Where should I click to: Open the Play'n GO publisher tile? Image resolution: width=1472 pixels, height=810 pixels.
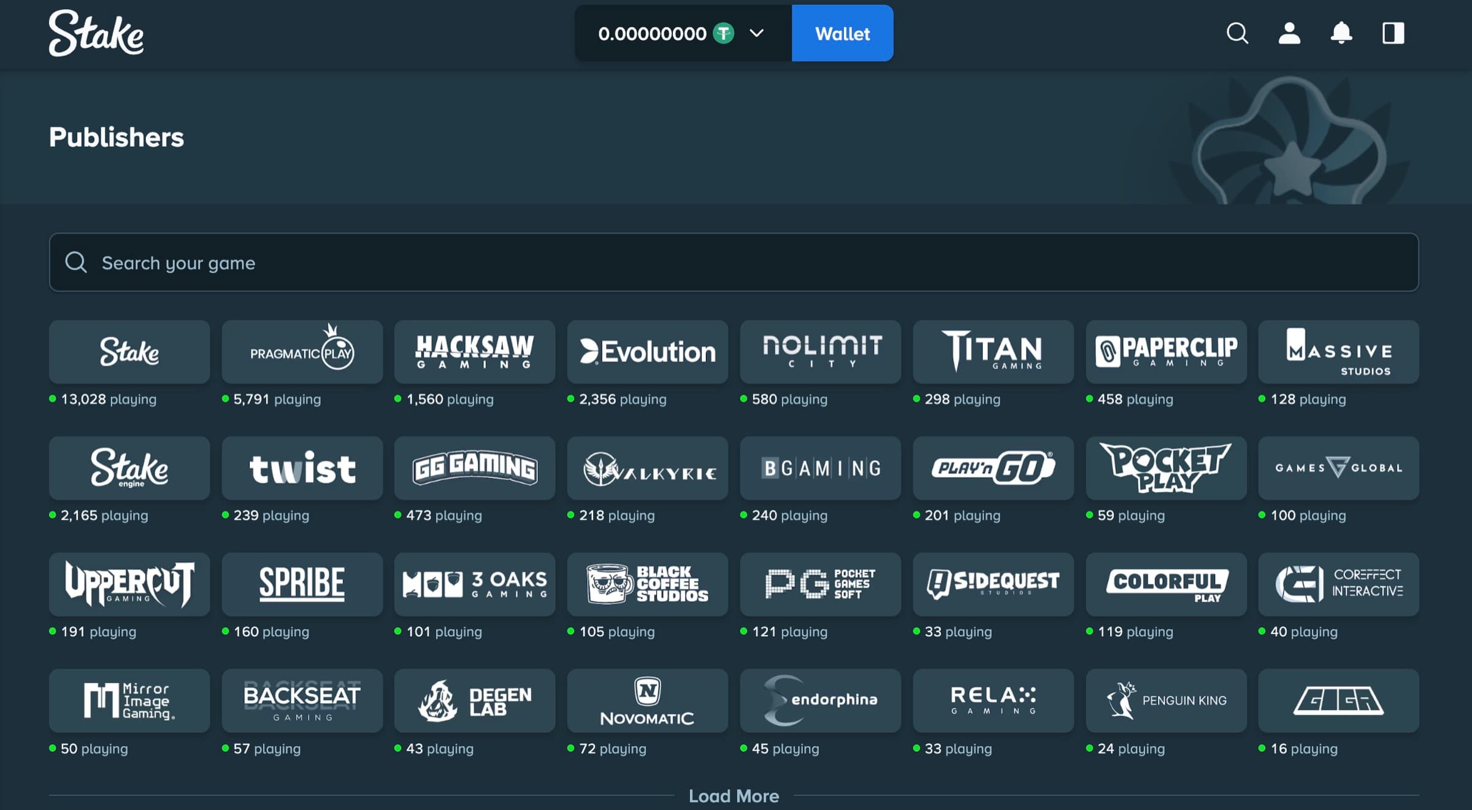[x=994, y=468]
